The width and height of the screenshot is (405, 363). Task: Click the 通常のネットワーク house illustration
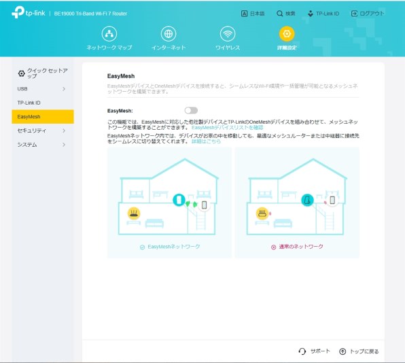(296, 197)
